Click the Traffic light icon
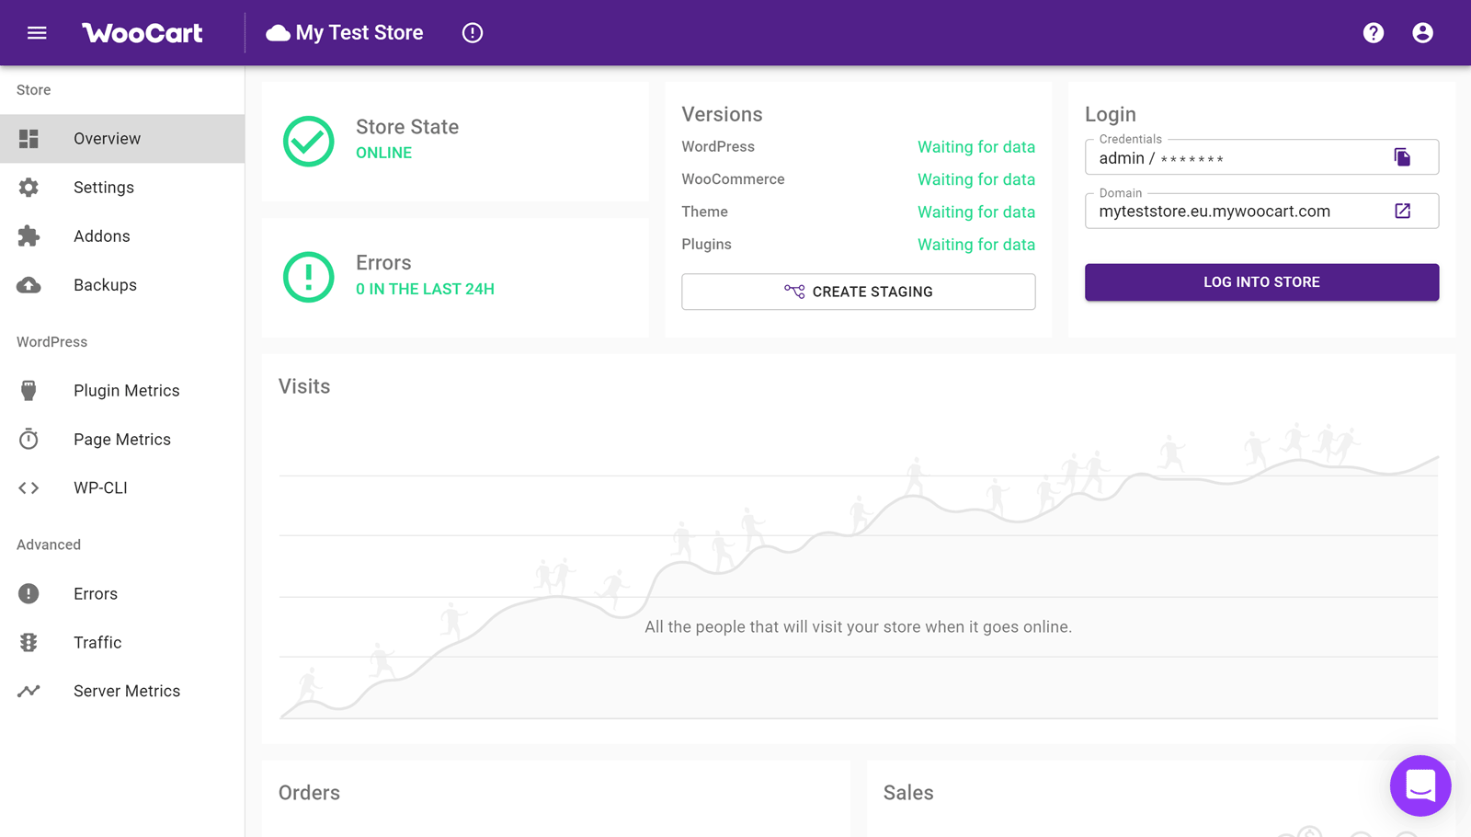The width and height of the screenshot is (1471, 837). pyautogui.click(x=29, y=643)
